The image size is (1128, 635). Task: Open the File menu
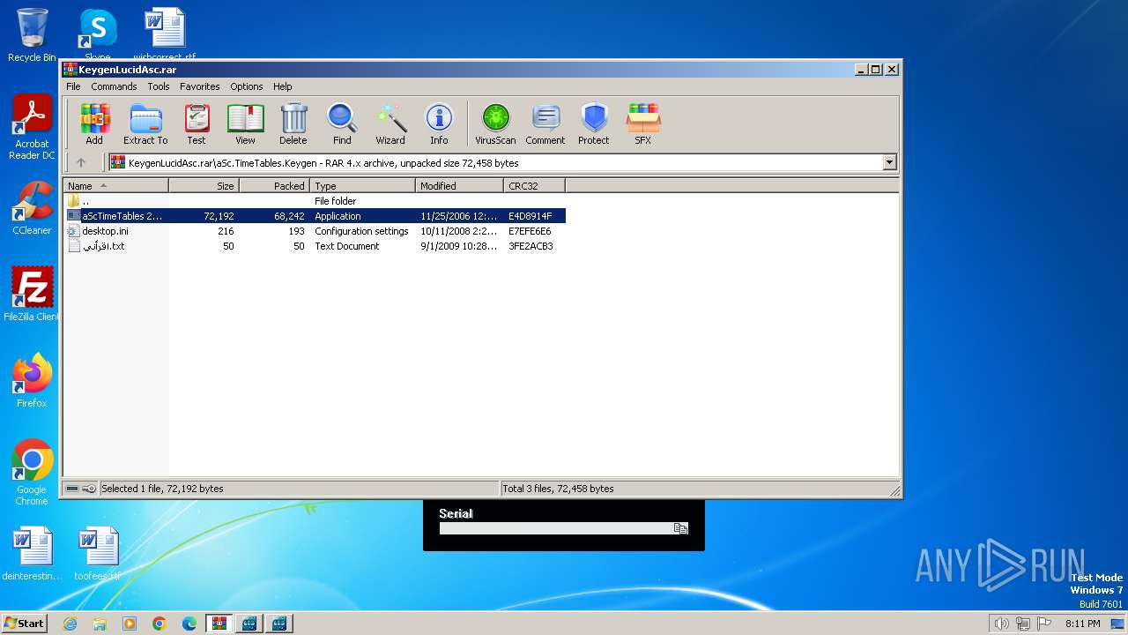(x=73, y=86)
